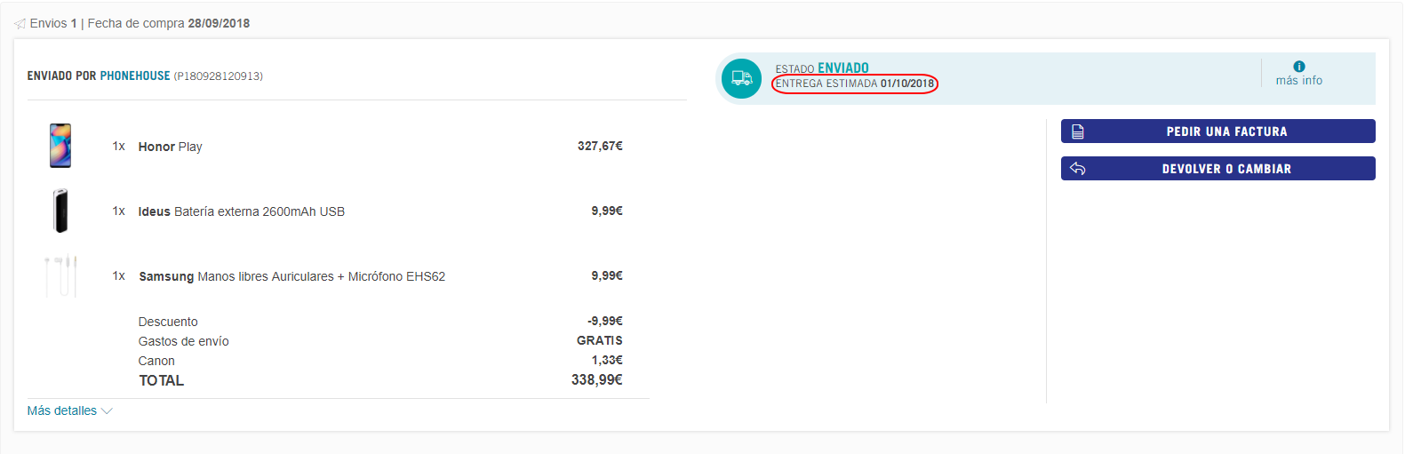Viewport: 1405px width, 454px height.
Task: Open Samsung Manos libres Auriculares item
Action: click(292, 276)
